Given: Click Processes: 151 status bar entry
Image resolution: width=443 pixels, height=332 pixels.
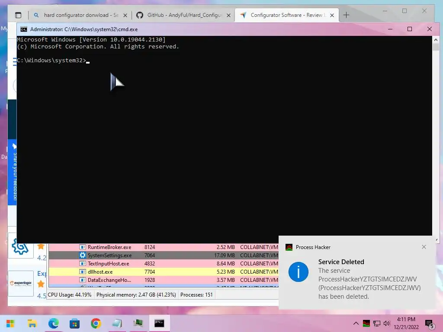Looking at the screenshot, I should pyautogui.click(x=196, y=294).
